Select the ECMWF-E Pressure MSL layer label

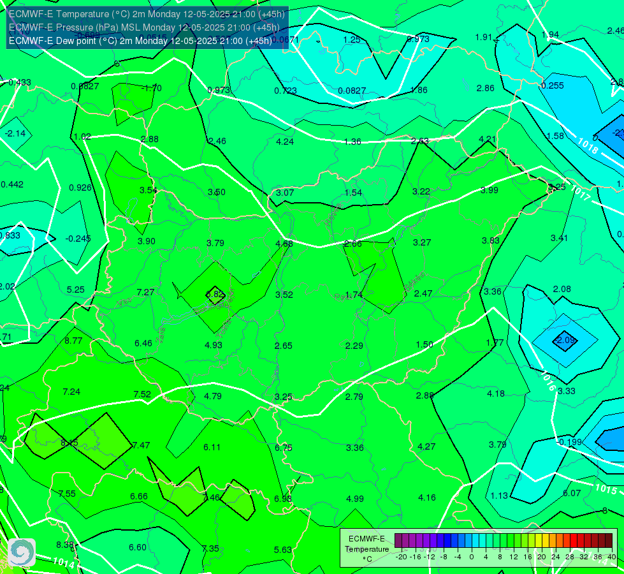[144, 27]
